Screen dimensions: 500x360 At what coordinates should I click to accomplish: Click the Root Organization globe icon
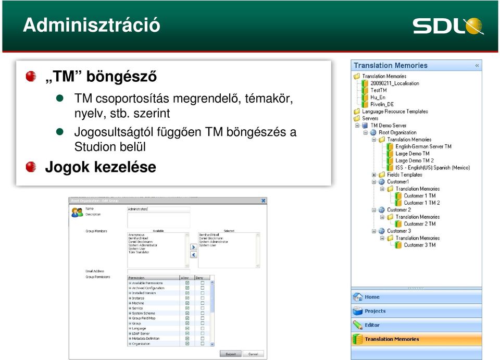click(373, 132)
